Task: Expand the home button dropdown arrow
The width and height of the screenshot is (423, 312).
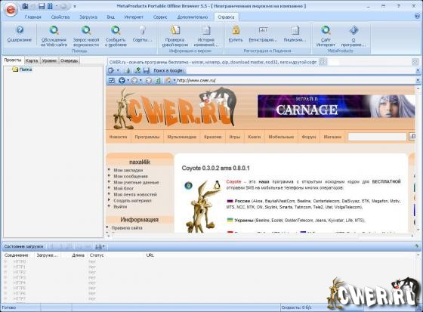Action: [x=174, y=80]
